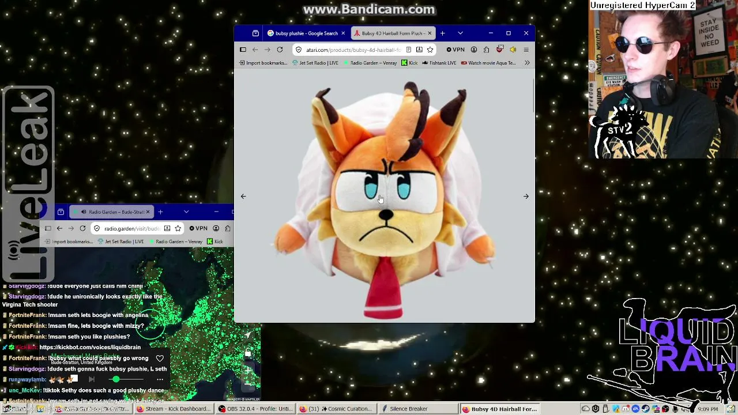Open reader view for the atari.com page

408,50
